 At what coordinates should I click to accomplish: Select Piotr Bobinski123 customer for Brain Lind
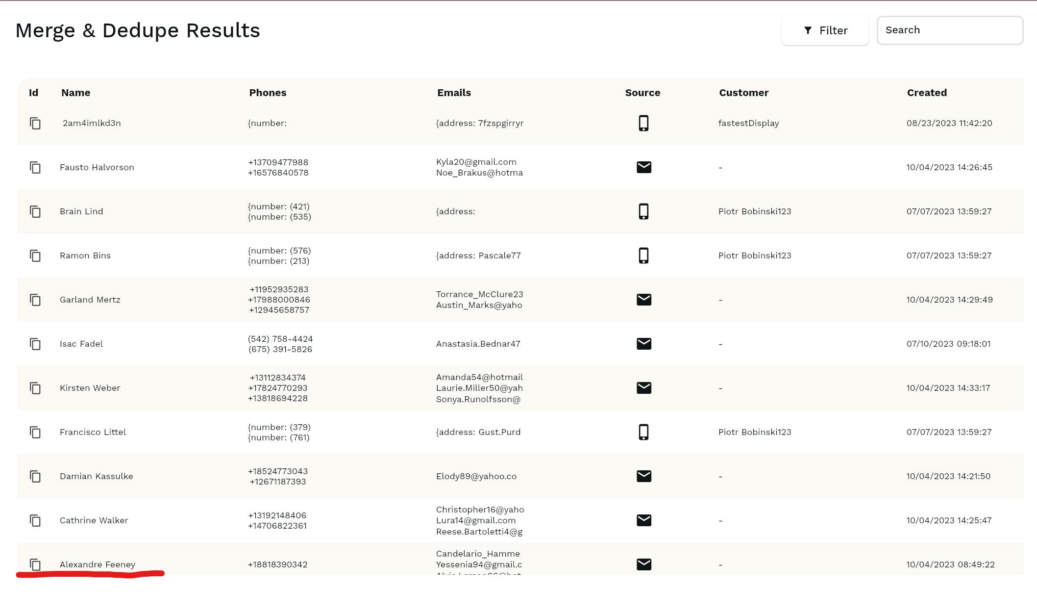click(754, 211)
